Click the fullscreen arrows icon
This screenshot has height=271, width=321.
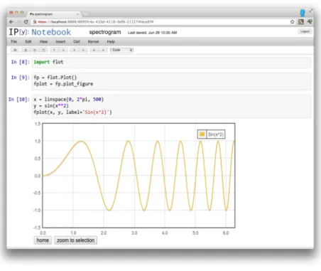310,11
